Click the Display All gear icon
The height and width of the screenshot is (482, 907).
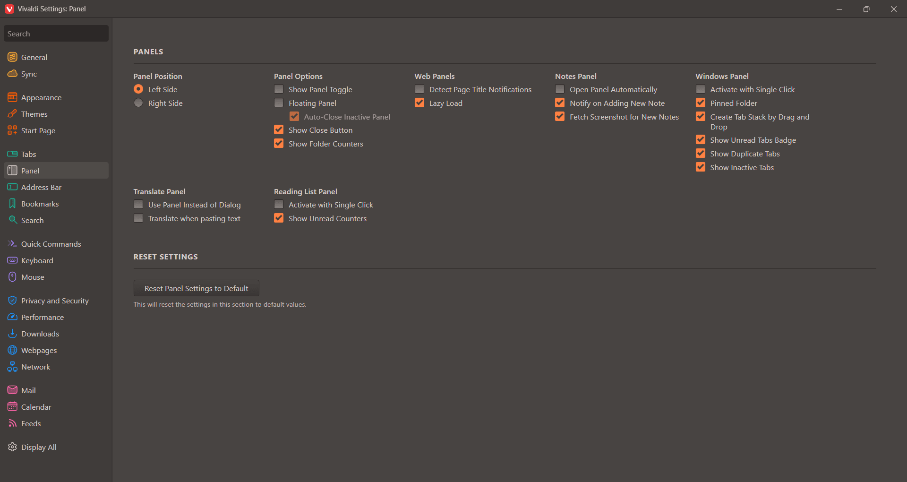(12, 447)
